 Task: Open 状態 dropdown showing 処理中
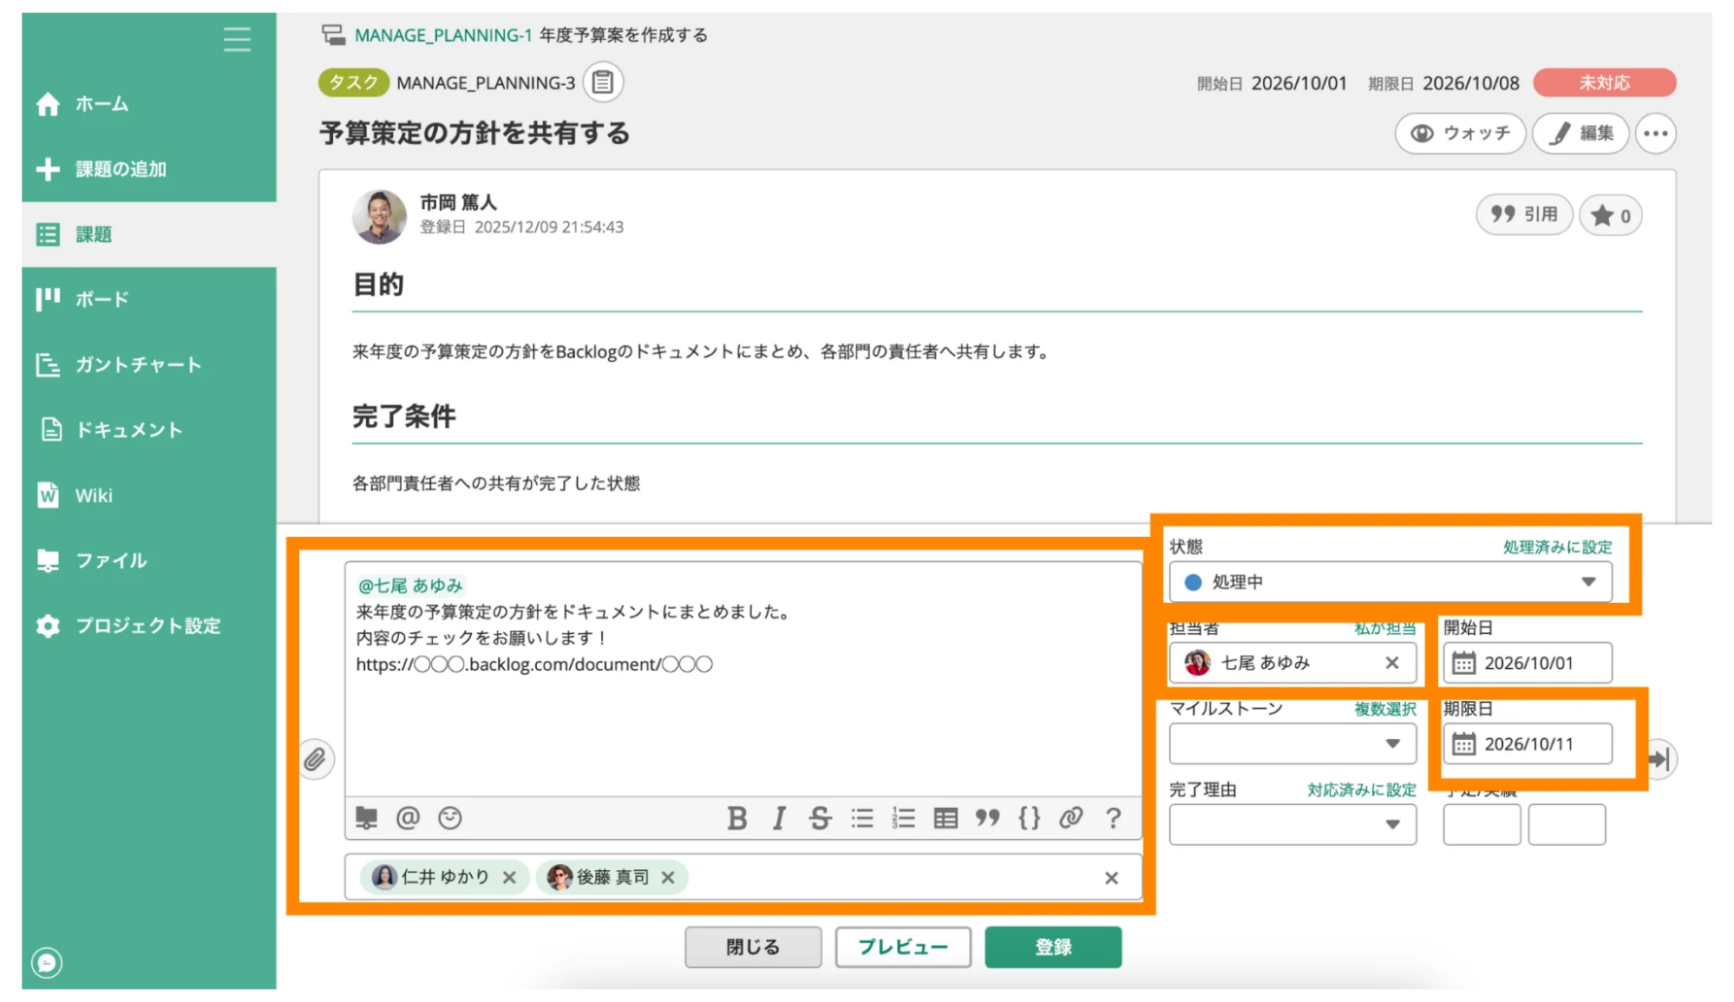click(x=1390, y=582)
